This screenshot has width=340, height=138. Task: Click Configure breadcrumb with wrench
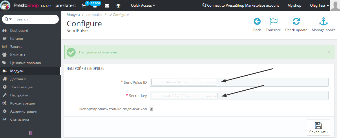119,15
